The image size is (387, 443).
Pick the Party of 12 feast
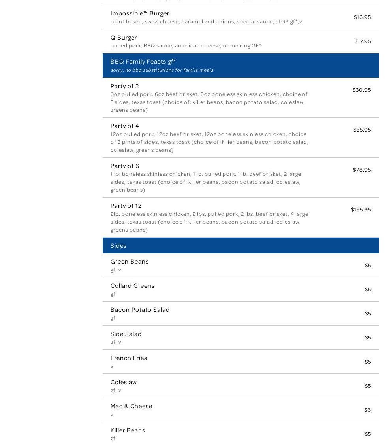(x=126, y=205)
